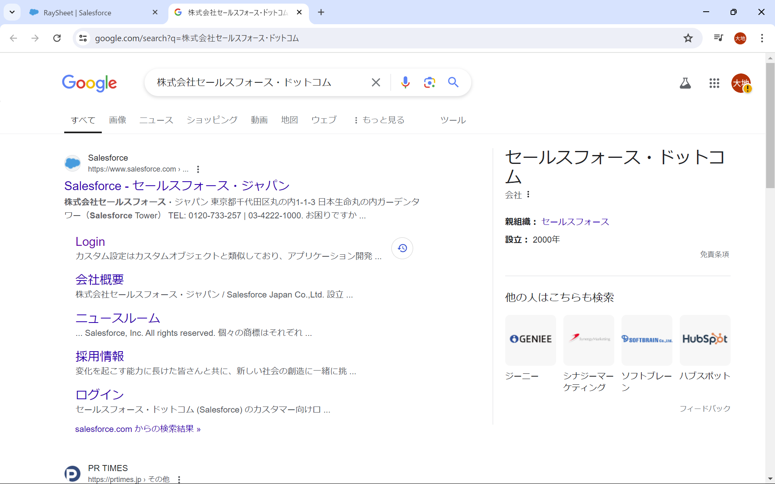Click the Google logo

pyautogui.click(x=89, y=83)
